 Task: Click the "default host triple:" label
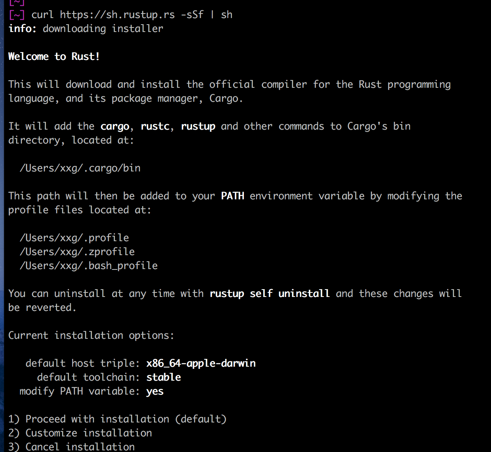click(80, 363)
